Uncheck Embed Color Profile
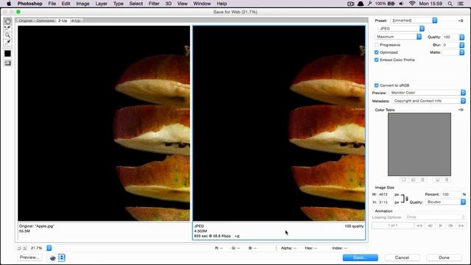 [x=376, y=60]
